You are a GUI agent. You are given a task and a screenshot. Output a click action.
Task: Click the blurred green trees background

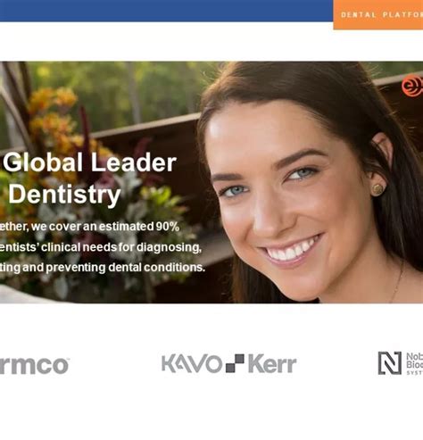tap(119, 89)
